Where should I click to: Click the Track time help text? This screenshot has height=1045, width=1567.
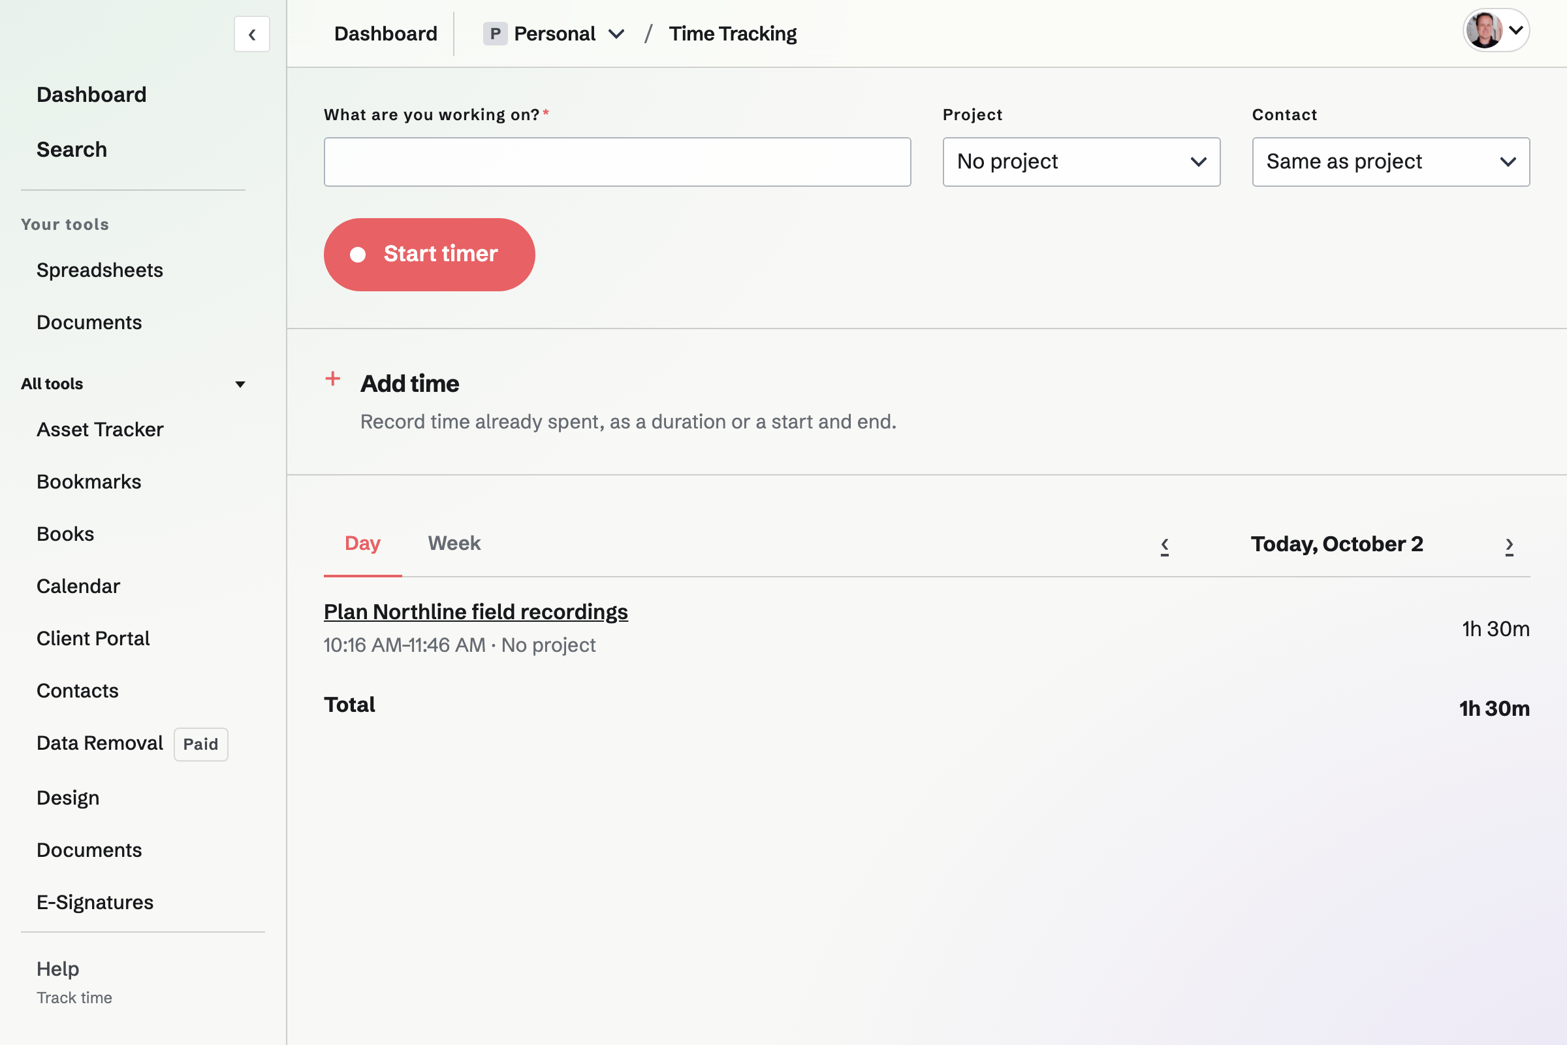coord(74,997)
